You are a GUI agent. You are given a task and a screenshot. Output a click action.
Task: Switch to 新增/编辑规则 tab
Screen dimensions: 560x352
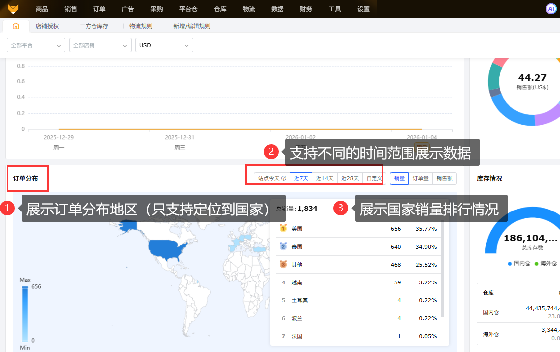coord(192,26)
